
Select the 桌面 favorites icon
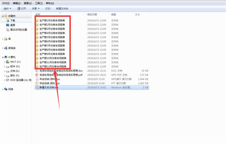(x=8, y=25)
